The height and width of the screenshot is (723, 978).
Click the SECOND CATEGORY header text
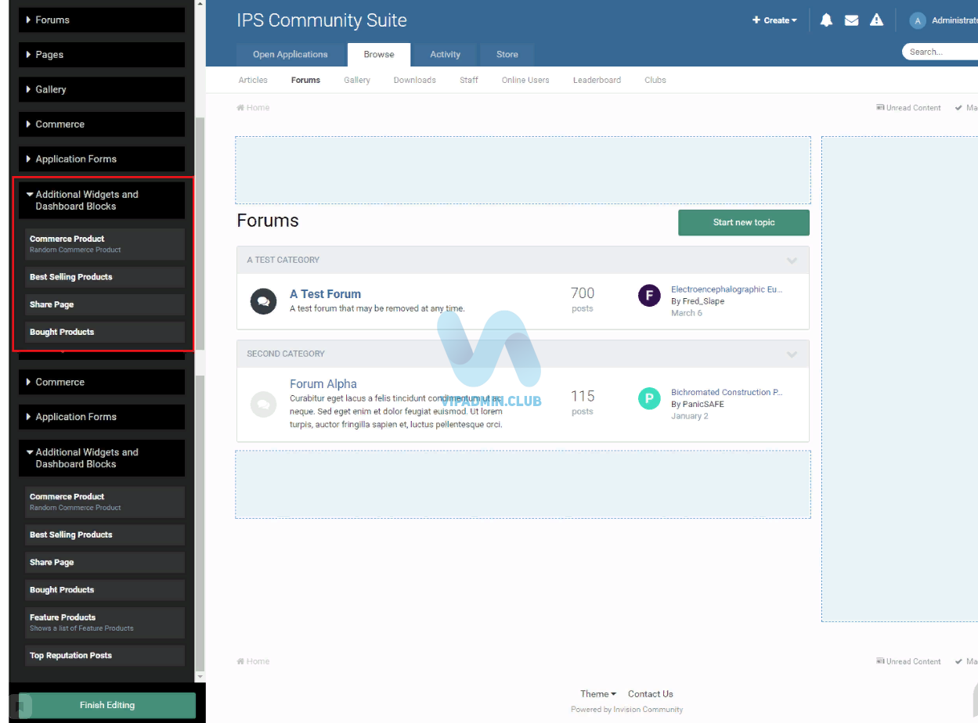[x=286, y=354]
